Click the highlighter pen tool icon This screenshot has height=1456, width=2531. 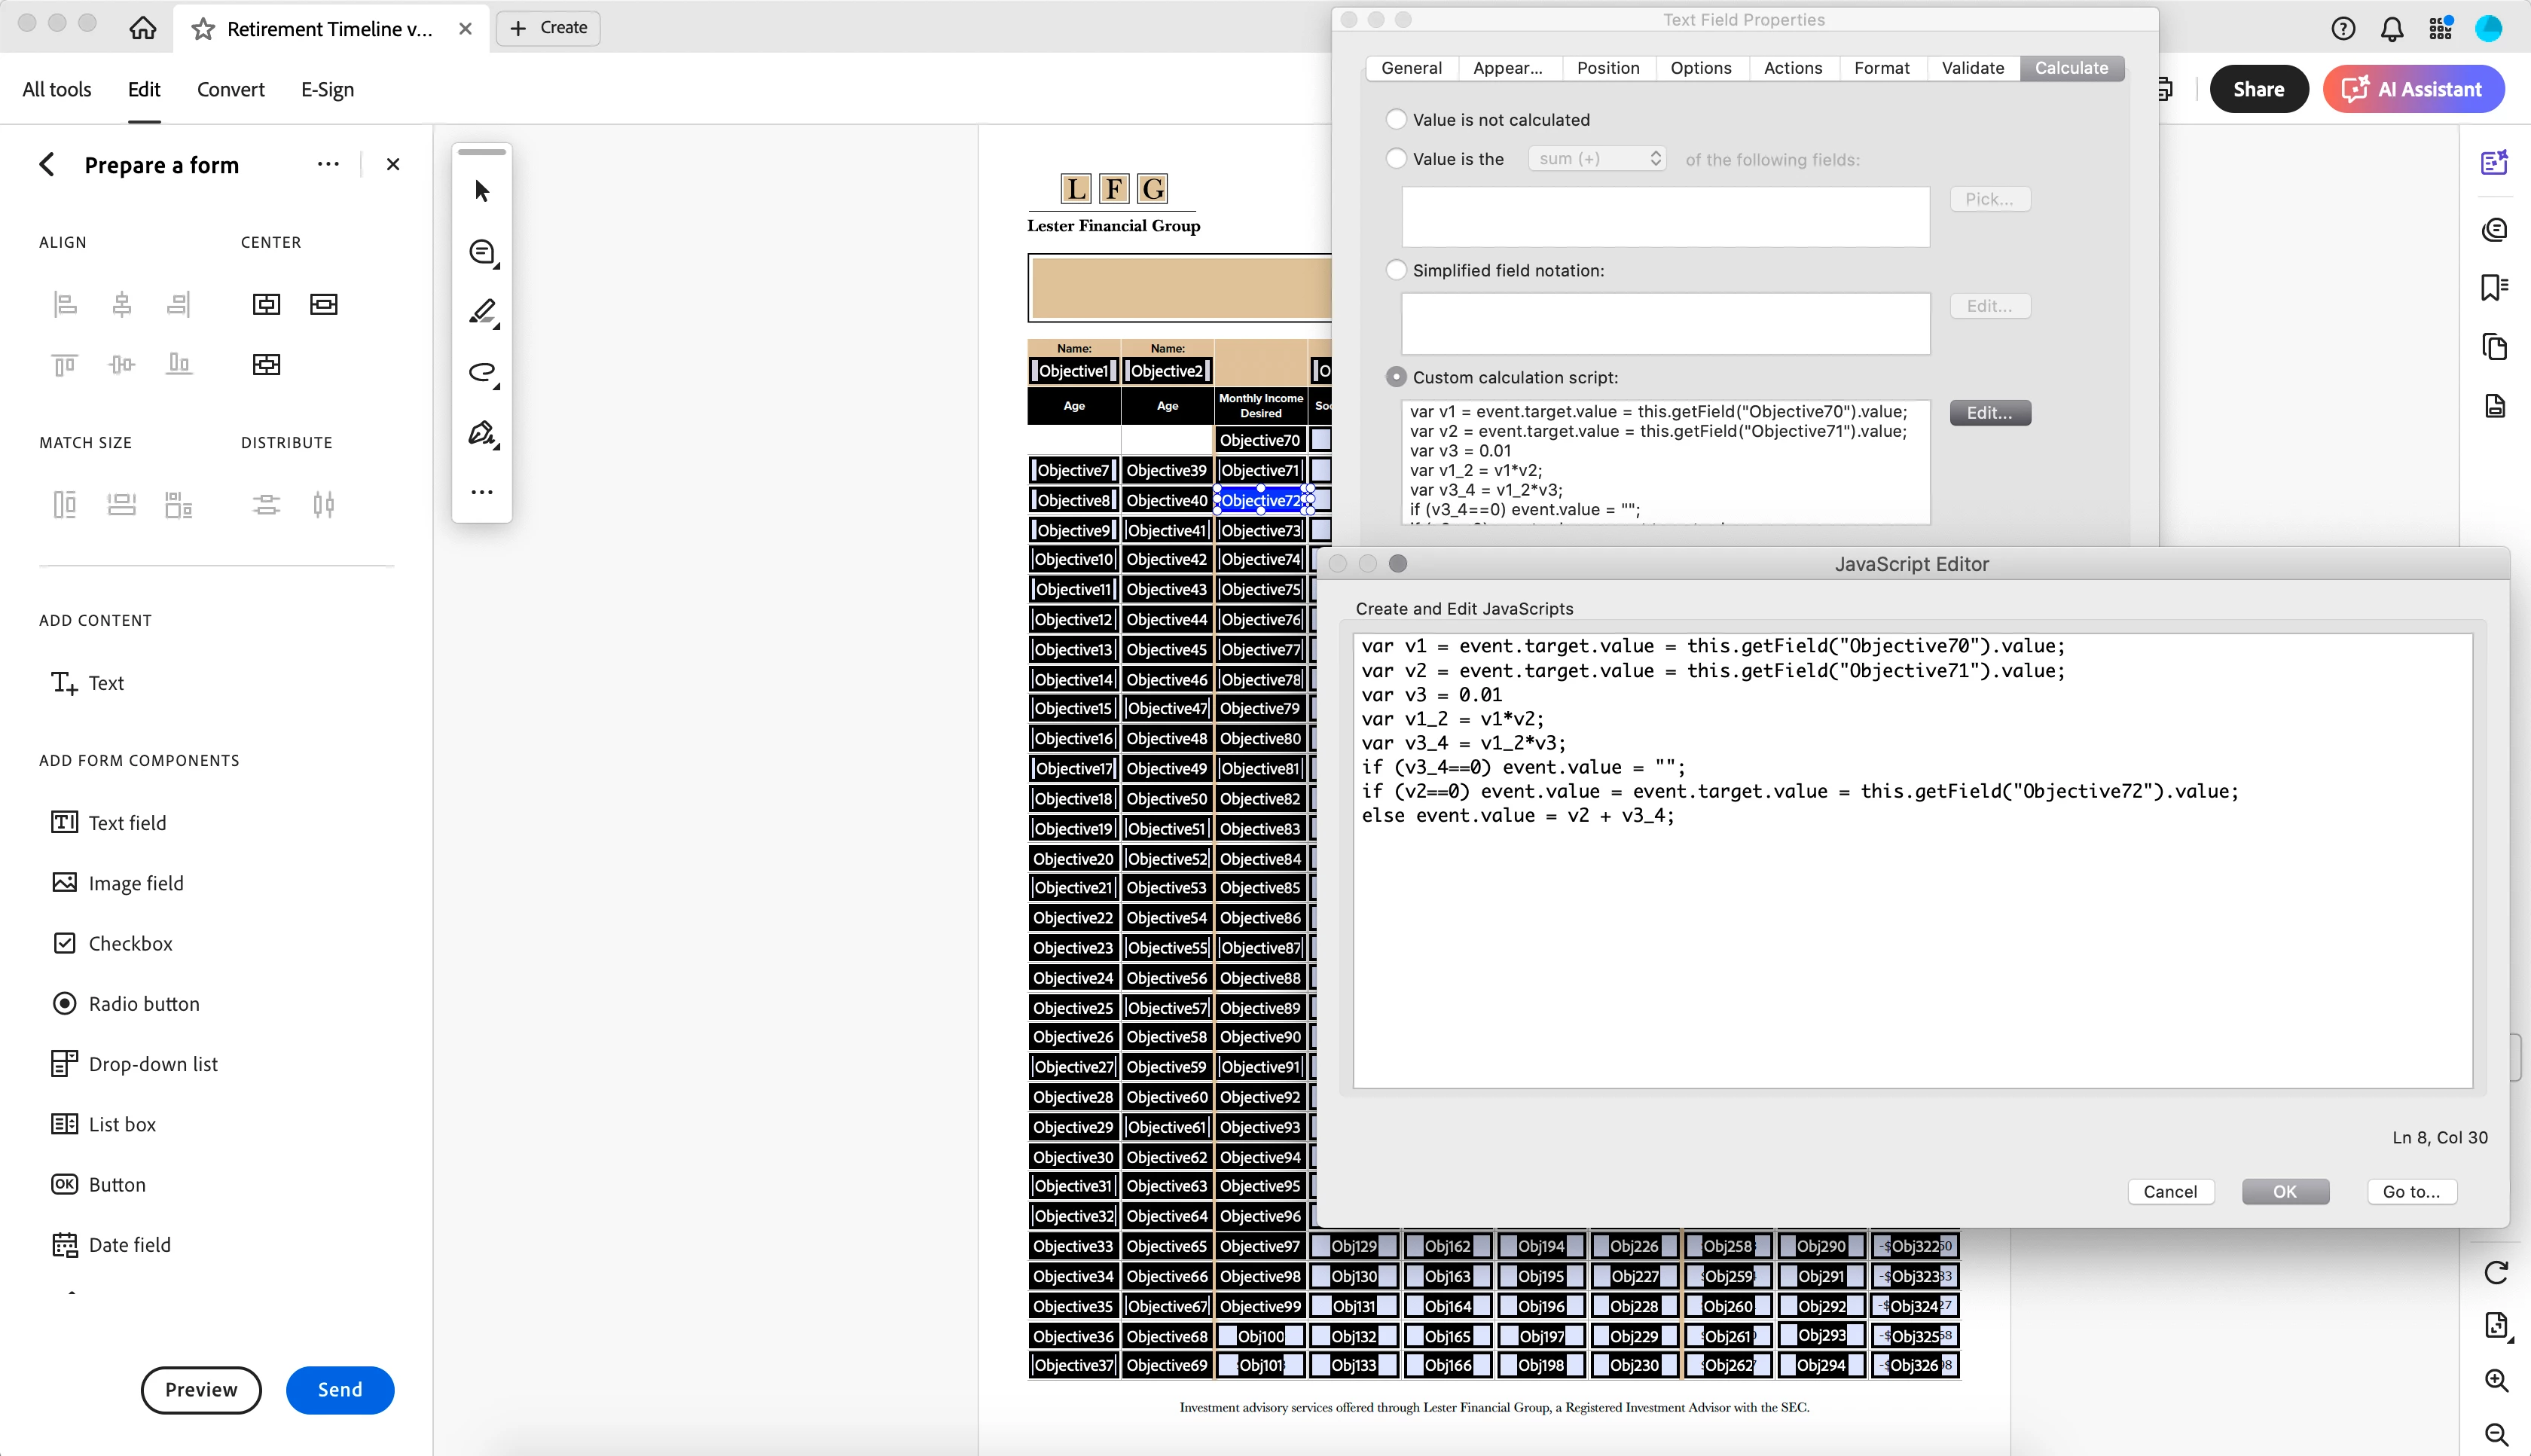(482, 312)
